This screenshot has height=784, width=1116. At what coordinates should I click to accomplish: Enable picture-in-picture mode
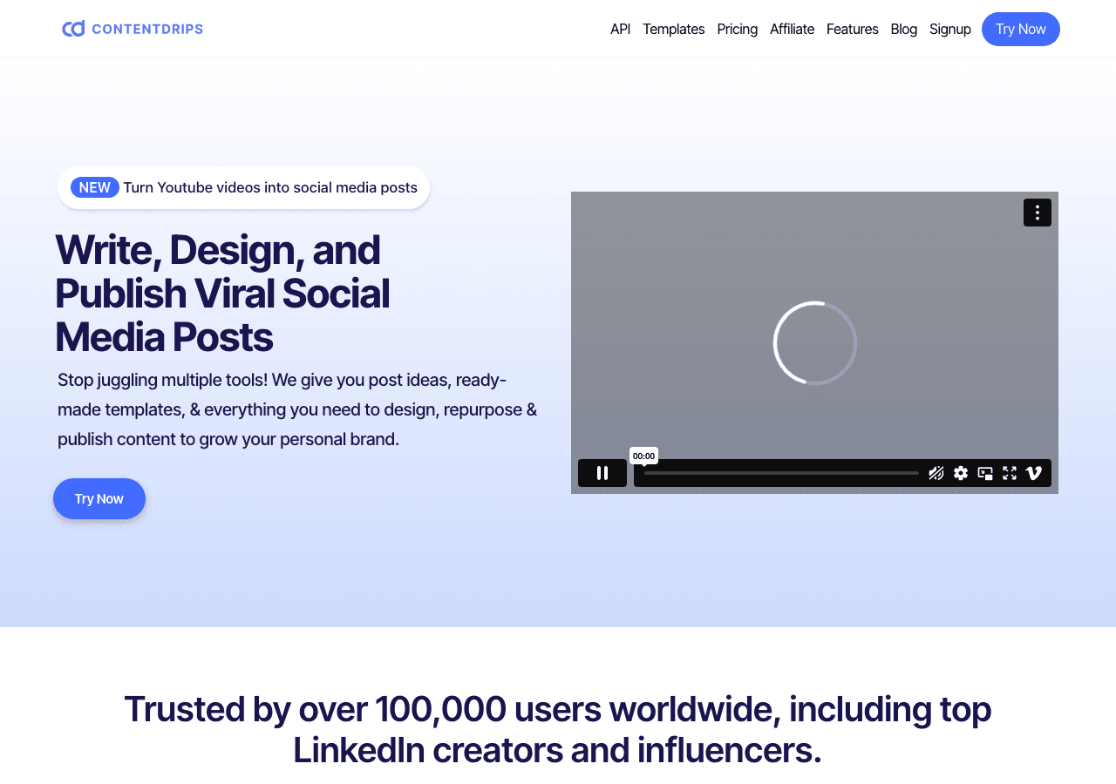[x=984, y=473]
